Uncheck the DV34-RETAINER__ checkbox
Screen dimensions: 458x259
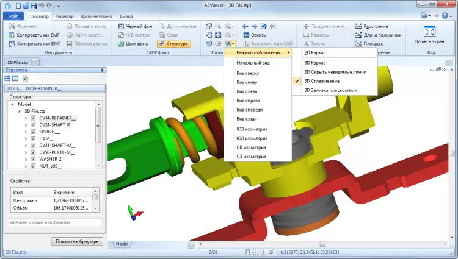click(33, 118)
